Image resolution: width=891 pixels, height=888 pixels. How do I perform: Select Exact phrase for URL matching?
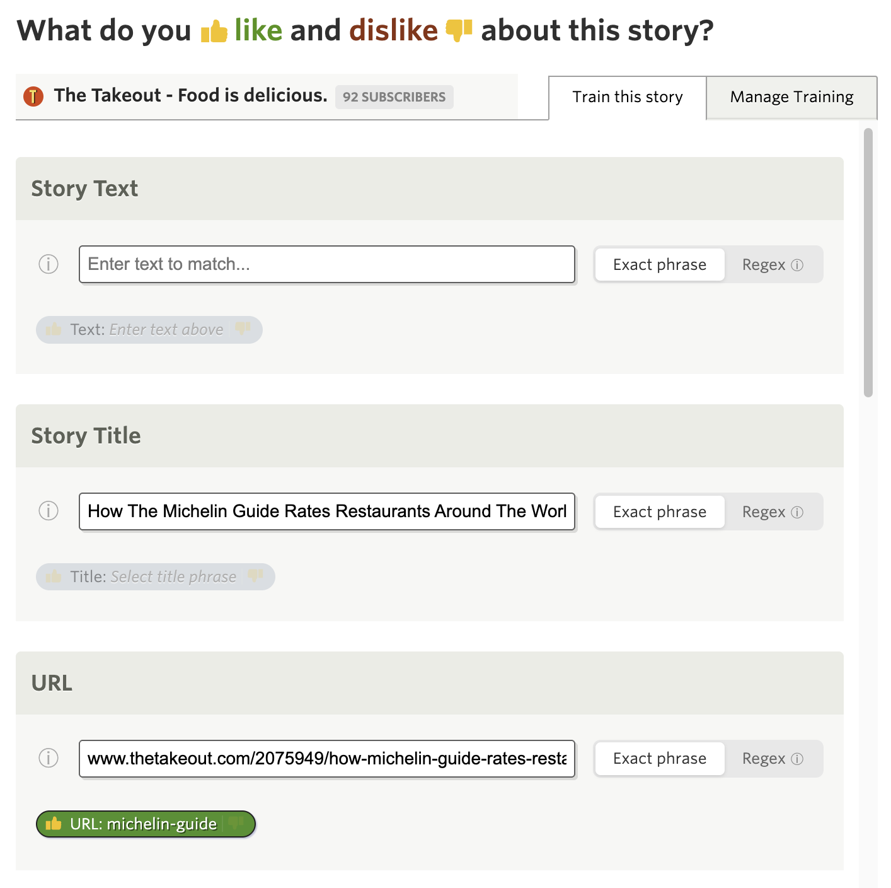point(659,758)
